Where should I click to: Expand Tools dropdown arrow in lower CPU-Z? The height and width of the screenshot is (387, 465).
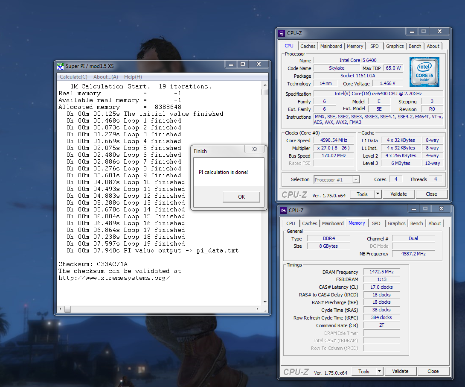(379, 371)
